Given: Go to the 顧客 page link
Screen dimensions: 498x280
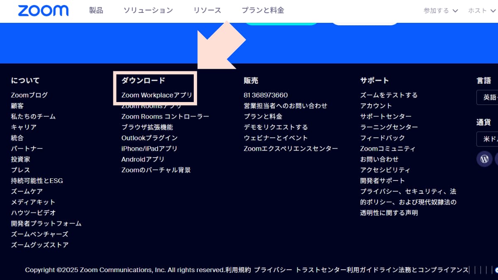Looking at the screenshot, I should [x=17, y=106].
